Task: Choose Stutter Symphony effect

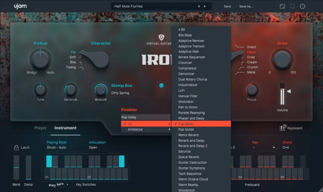Action: (201, 168)
